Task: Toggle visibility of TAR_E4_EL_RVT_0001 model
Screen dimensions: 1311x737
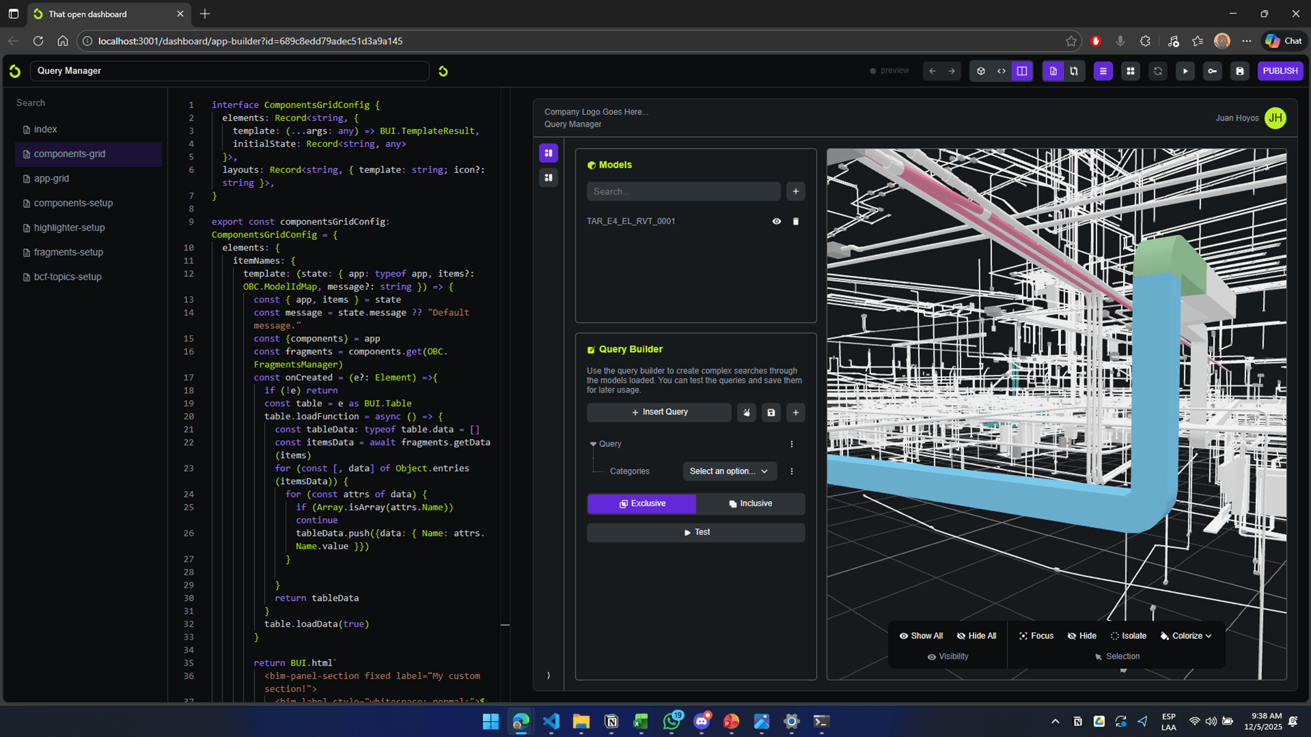Action: click(x=776, y=221)
